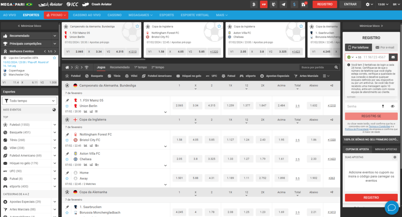Favorite the Liga dos Campeões UEFA event star
402x217 pixels.
54,58
